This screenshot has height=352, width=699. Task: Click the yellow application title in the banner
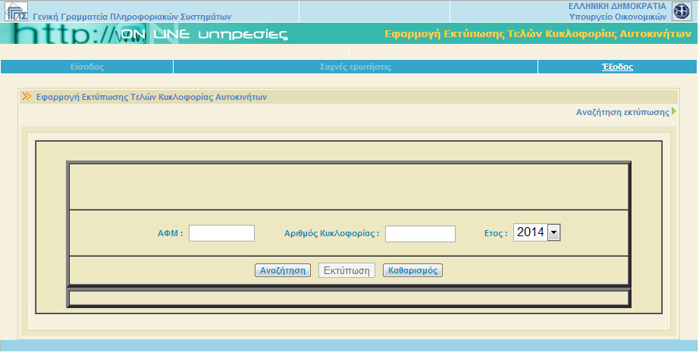pos(540,34)
